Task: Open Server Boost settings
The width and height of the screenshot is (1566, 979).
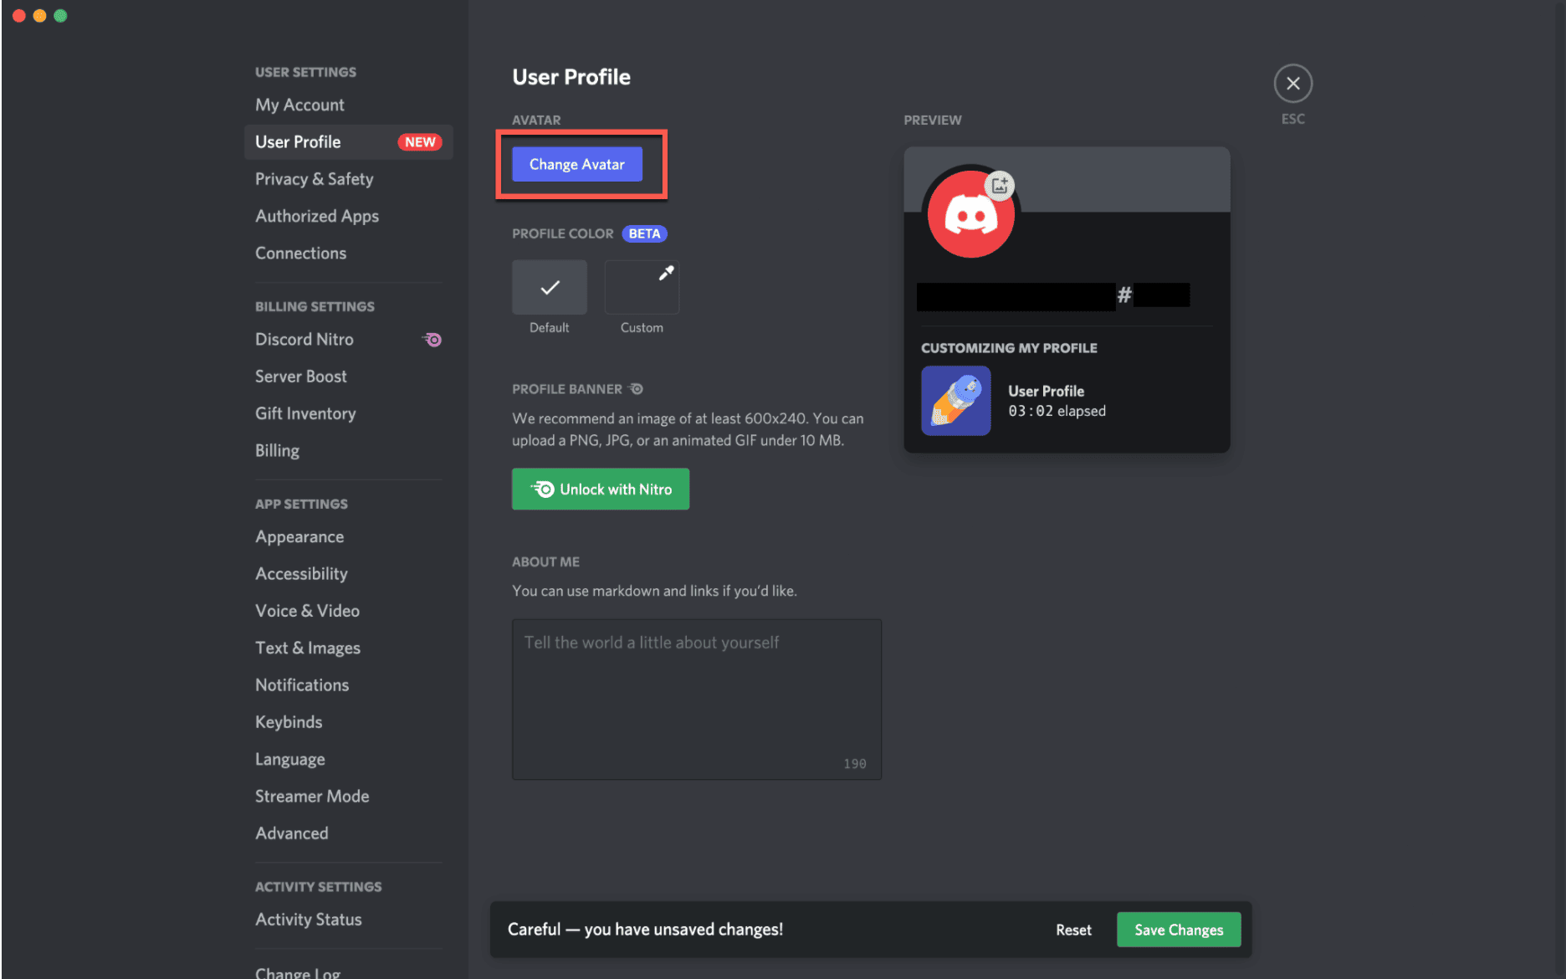Action: [x=348, y=377]
